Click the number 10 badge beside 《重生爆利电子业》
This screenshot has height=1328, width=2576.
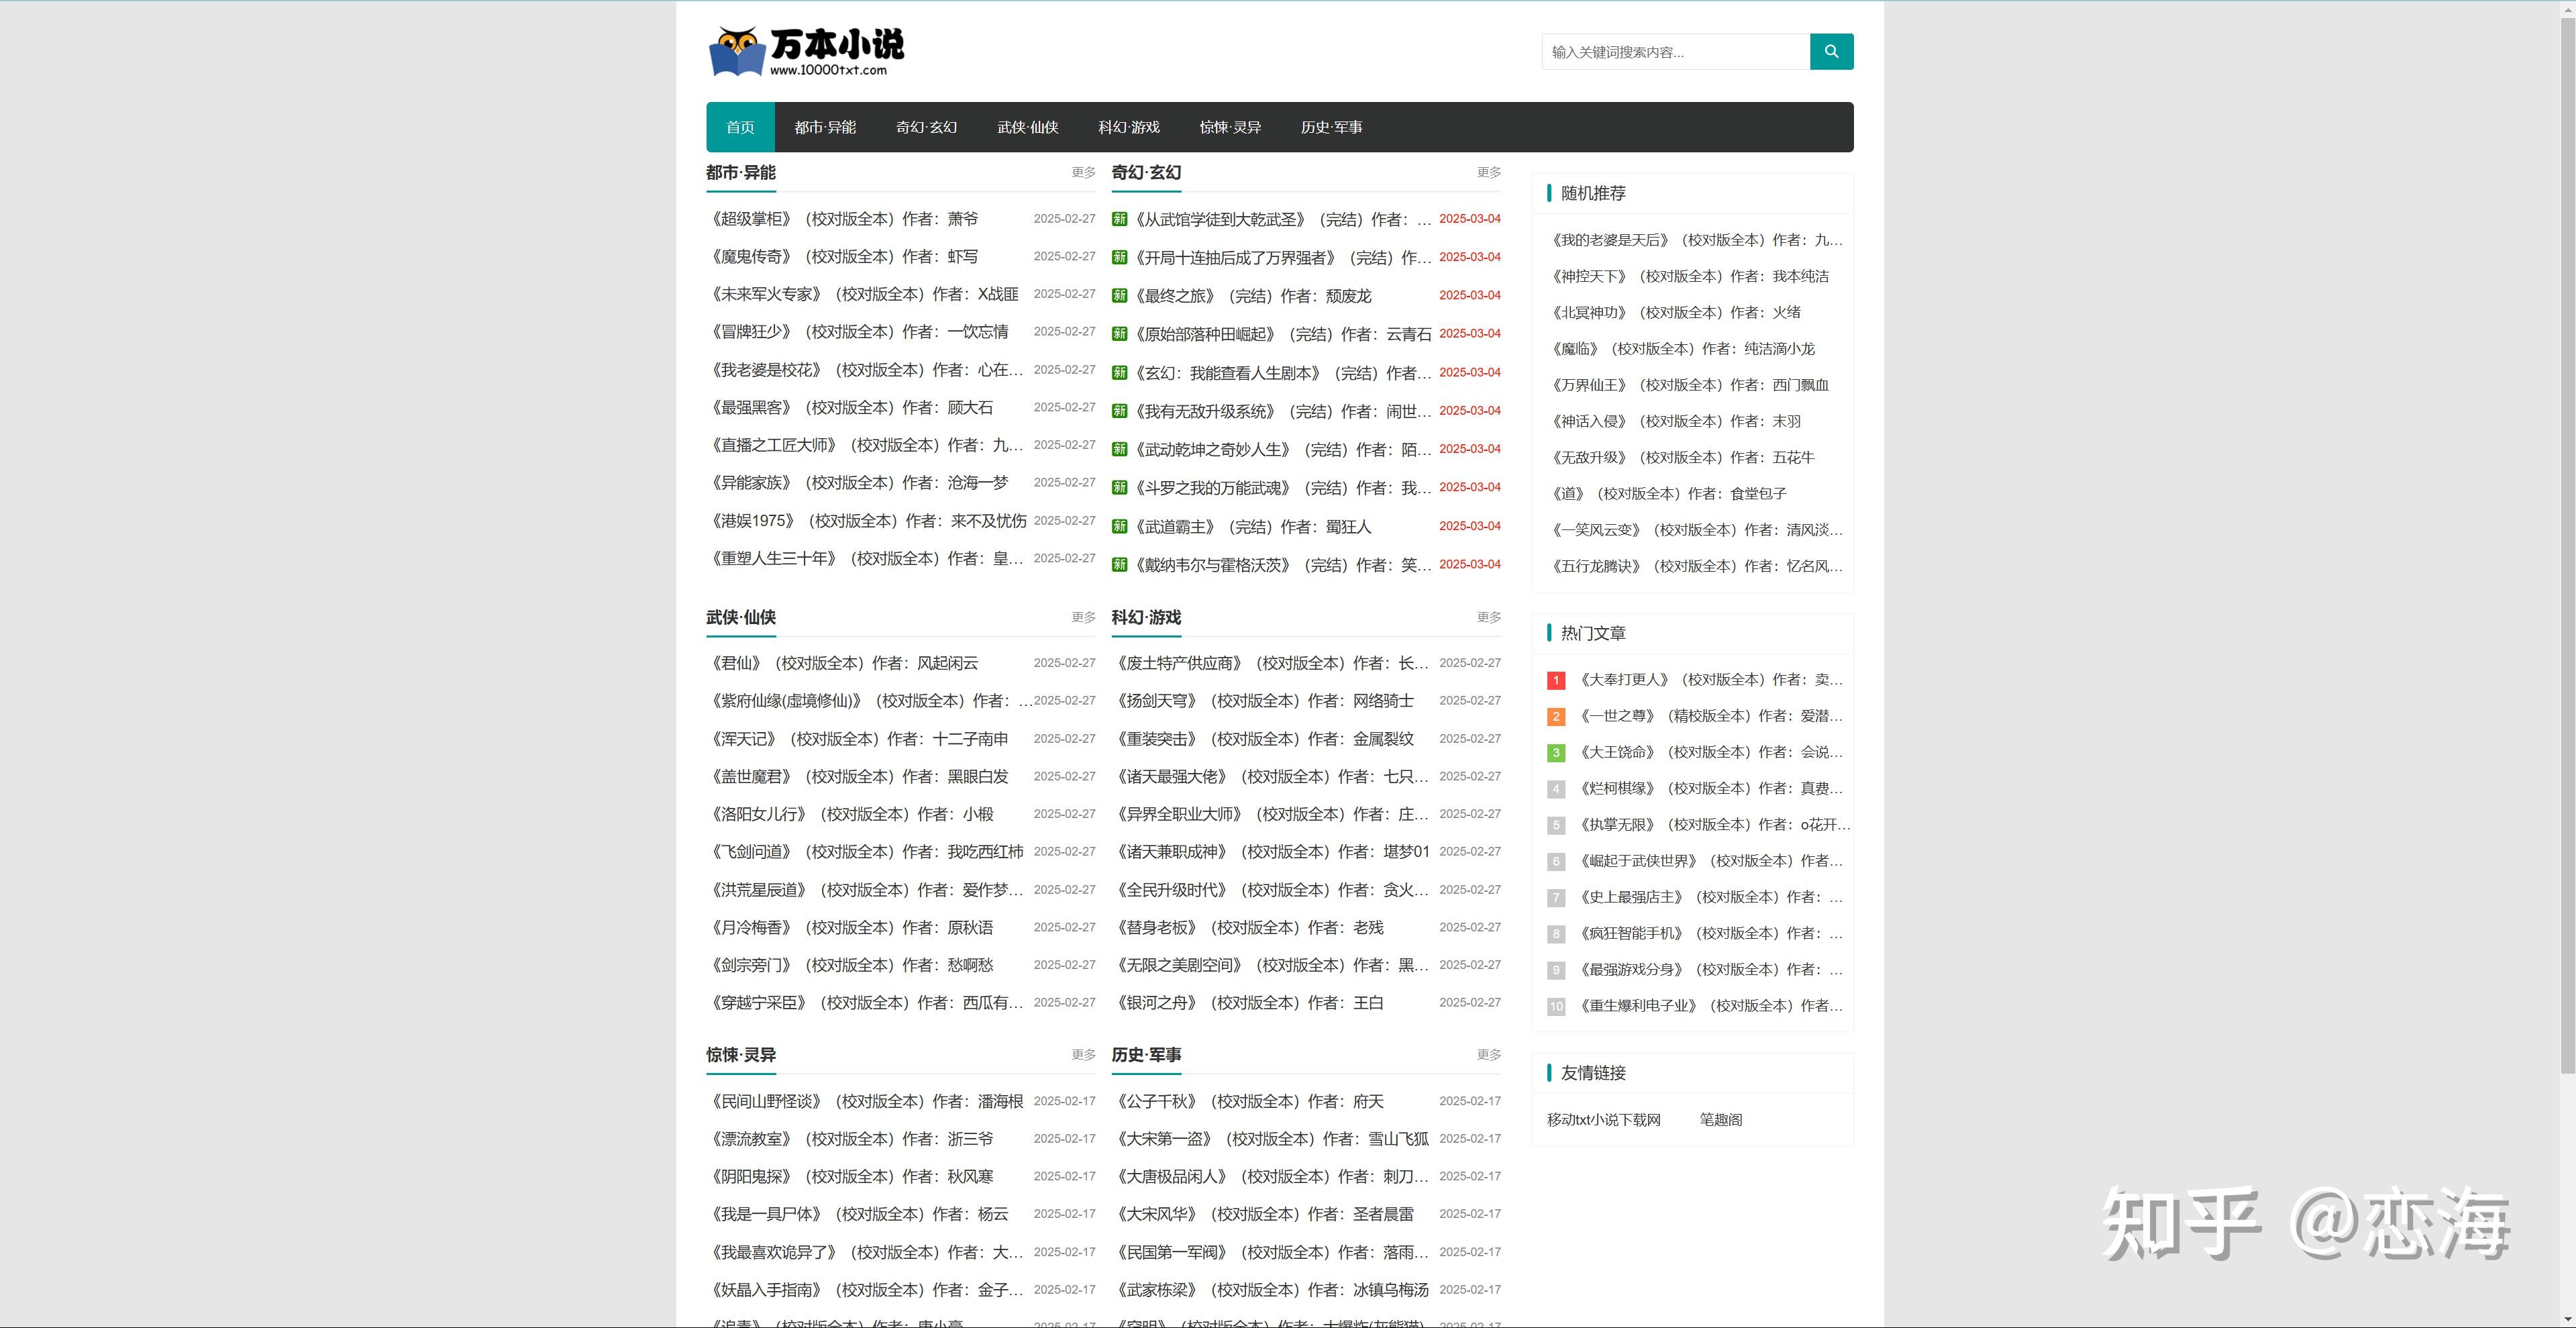click(1556, 1006)
